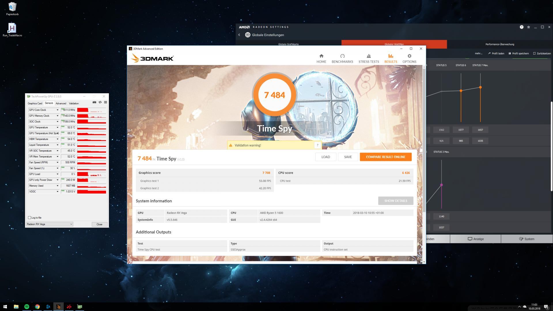Select the STATUS 3 Max memory slider point
Viewport: 553px width, 311px height.
tap(441, 185)
